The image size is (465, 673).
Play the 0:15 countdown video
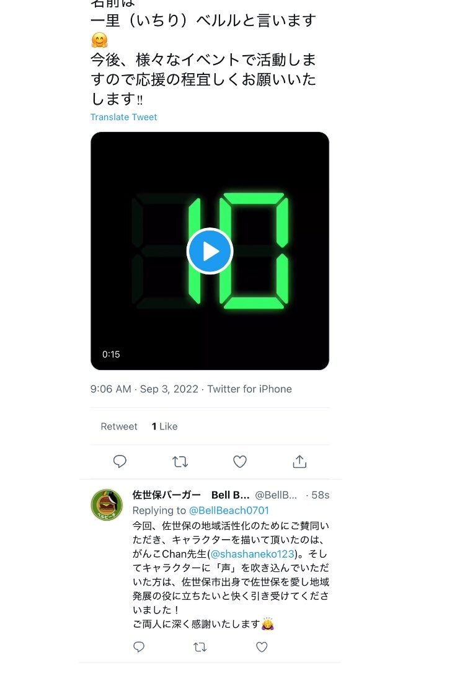pyautogui.click(x=210, y=251)
